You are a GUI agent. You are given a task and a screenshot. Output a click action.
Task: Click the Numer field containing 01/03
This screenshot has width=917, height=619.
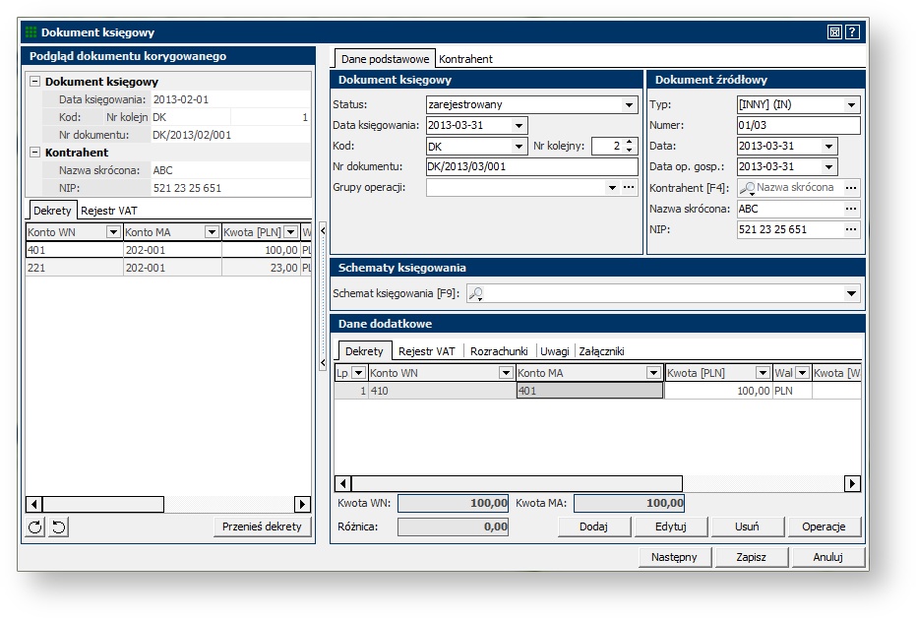coord(798,125)
